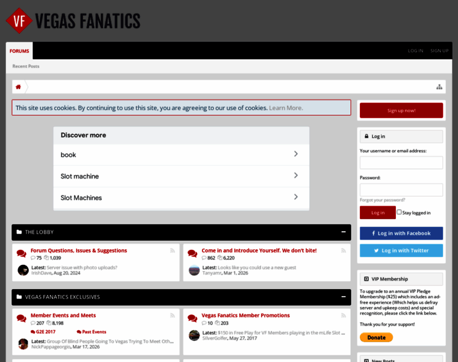The height and width of the screenshot is (362, 458).
Task: Open the G2E 2017 subforum
Action: [x=43, y=332]
